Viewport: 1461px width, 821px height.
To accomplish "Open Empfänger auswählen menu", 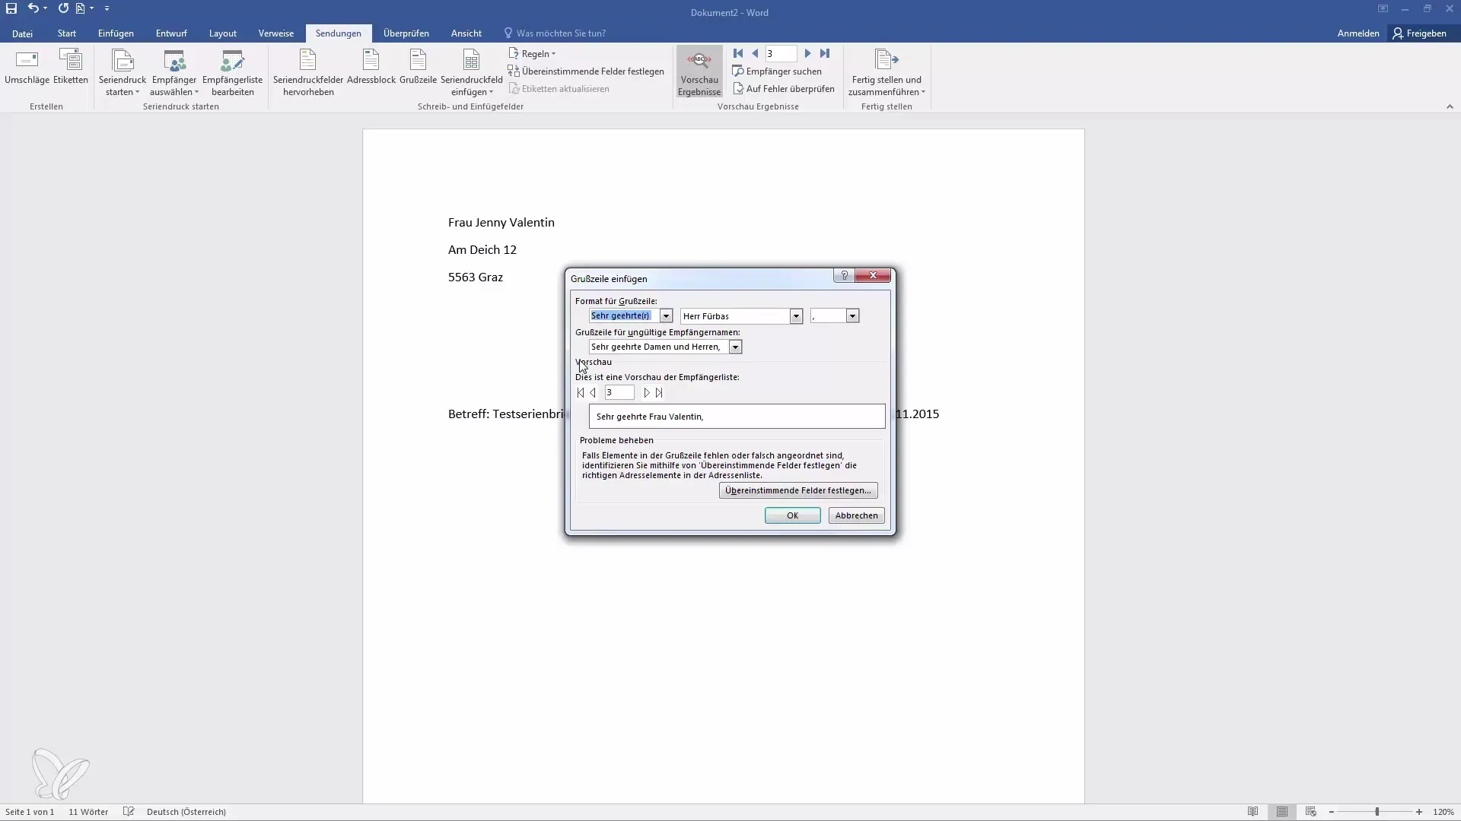I will [x=174, y=73].
